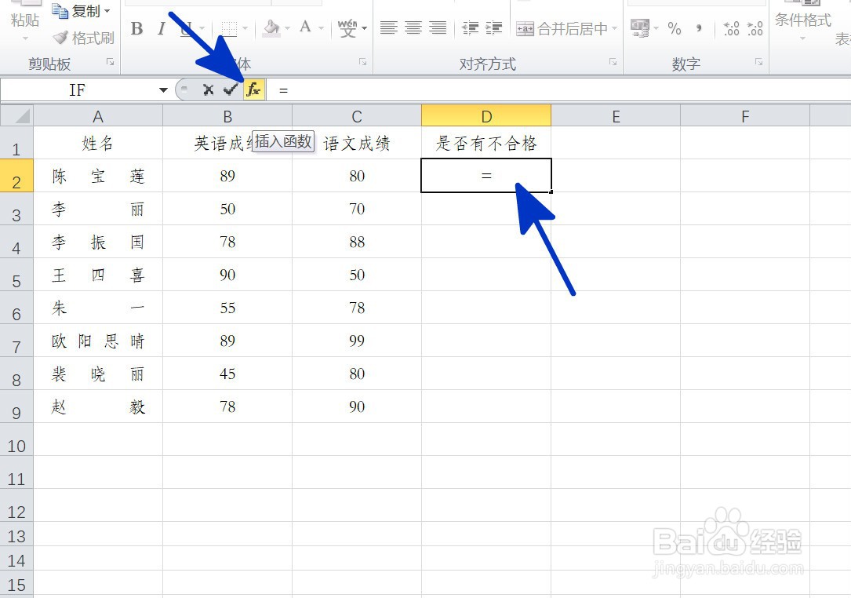This screenshot has height=598, width=851.
Task: Click in the formula bar after =
Action: pyautogui.click(x=559, y=89)
